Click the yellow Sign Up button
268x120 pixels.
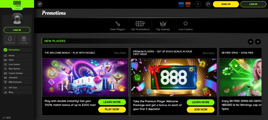226,4
